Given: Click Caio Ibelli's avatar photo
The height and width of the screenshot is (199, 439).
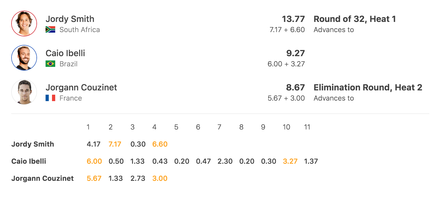Looking at the screenshot, I should tap(24, 58).
